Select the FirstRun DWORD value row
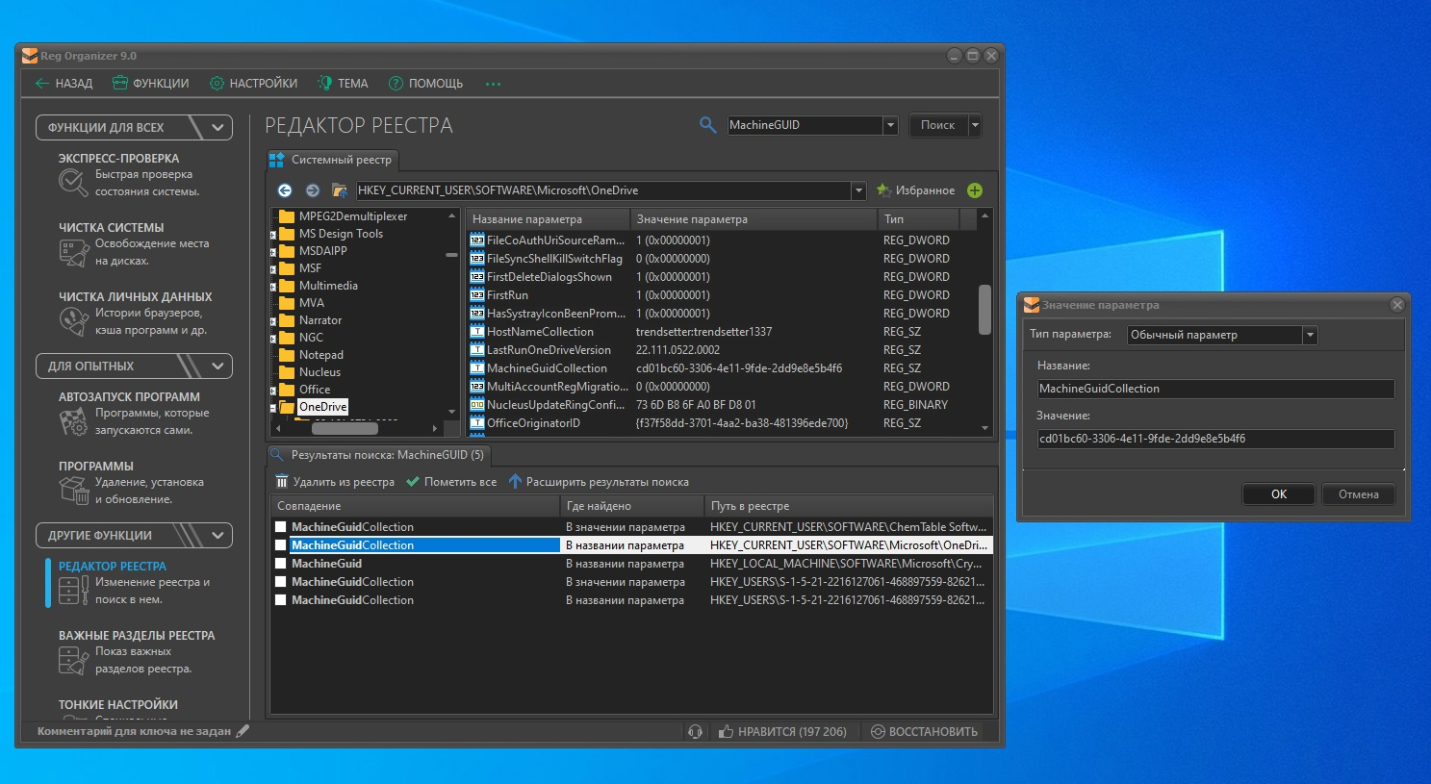The image size is (1431, 784). pyautogui.click(x=722, y=295)
